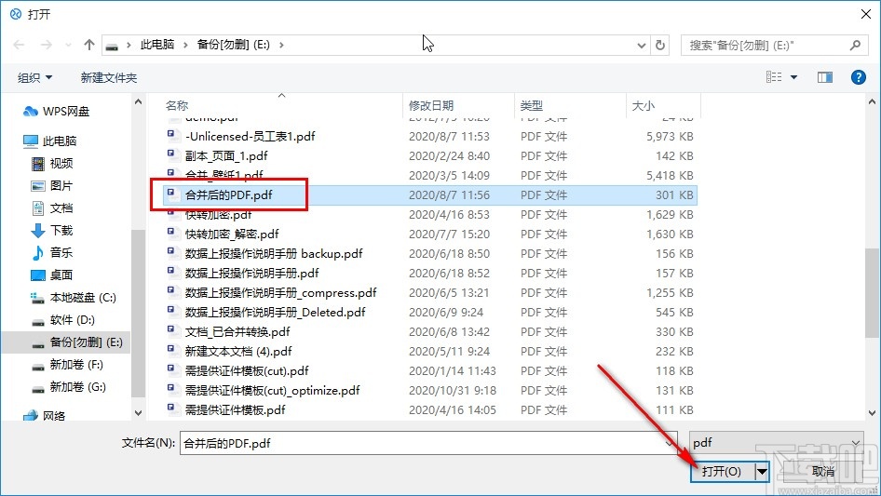Screen dimensions: 881x496
Task: Open the 音乐 folder in sidebar
Action: pyautogui.click(x=52, y=253)
